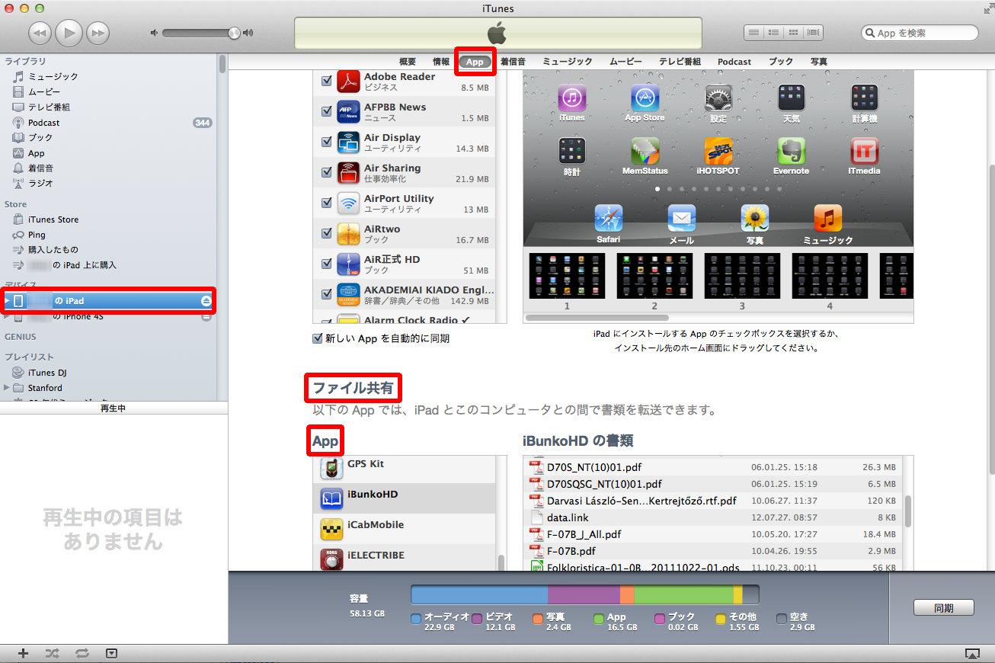Viewport: 995px width, 663px height.
Task: Open the 着信音 tab in the device bar
Action: [x=513, y=62]
